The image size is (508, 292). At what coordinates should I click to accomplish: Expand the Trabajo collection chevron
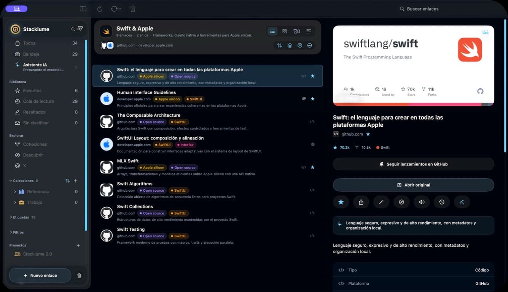[x=15, y=202]
